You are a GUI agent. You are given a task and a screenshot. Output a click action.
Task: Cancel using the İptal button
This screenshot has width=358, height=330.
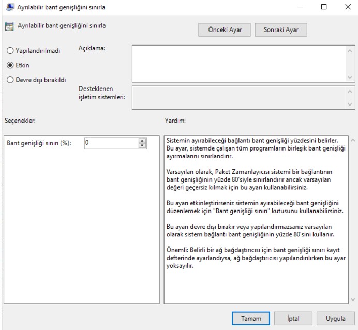pyautogui.click(x=293, y=318)
